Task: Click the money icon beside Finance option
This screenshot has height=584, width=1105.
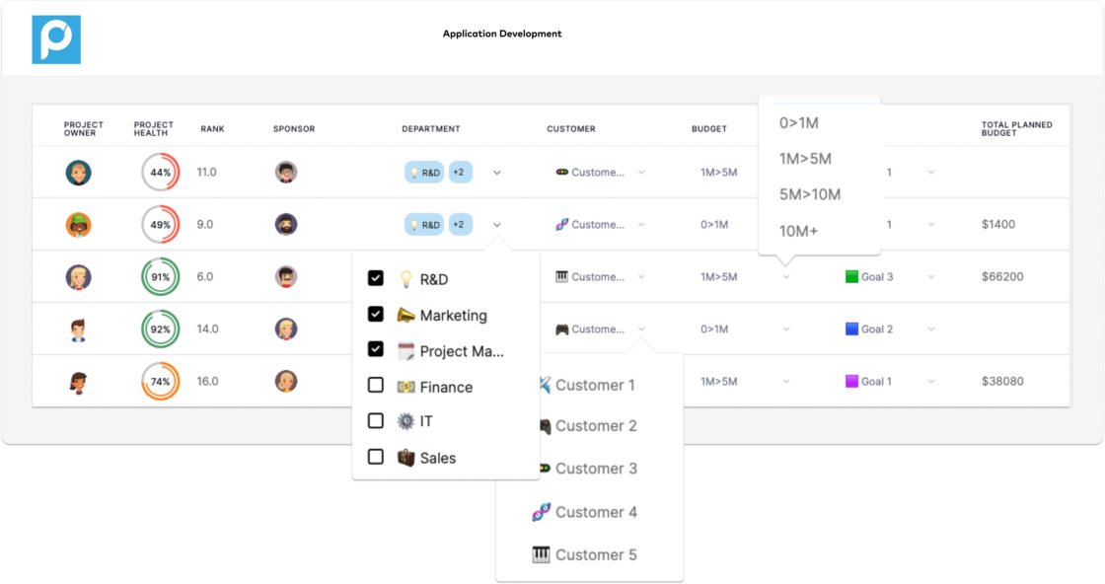Action: [405, 387]
